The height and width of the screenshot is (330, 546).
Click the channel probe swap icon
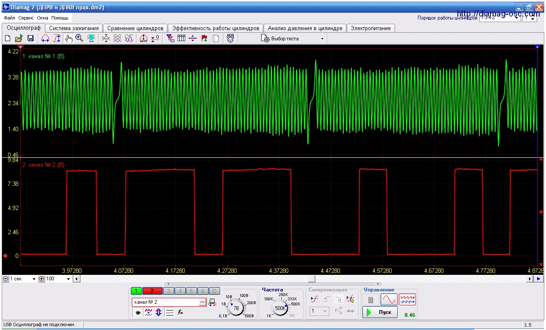click(212, 302)
